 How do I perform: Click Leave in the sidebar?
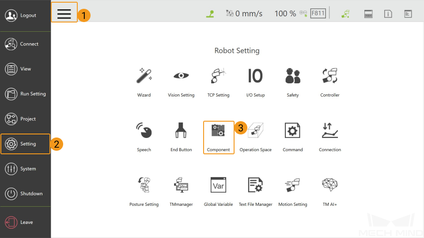19,222
